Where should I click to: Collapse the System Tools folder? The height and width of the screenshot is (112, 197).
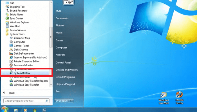click(x=17, y=34)
